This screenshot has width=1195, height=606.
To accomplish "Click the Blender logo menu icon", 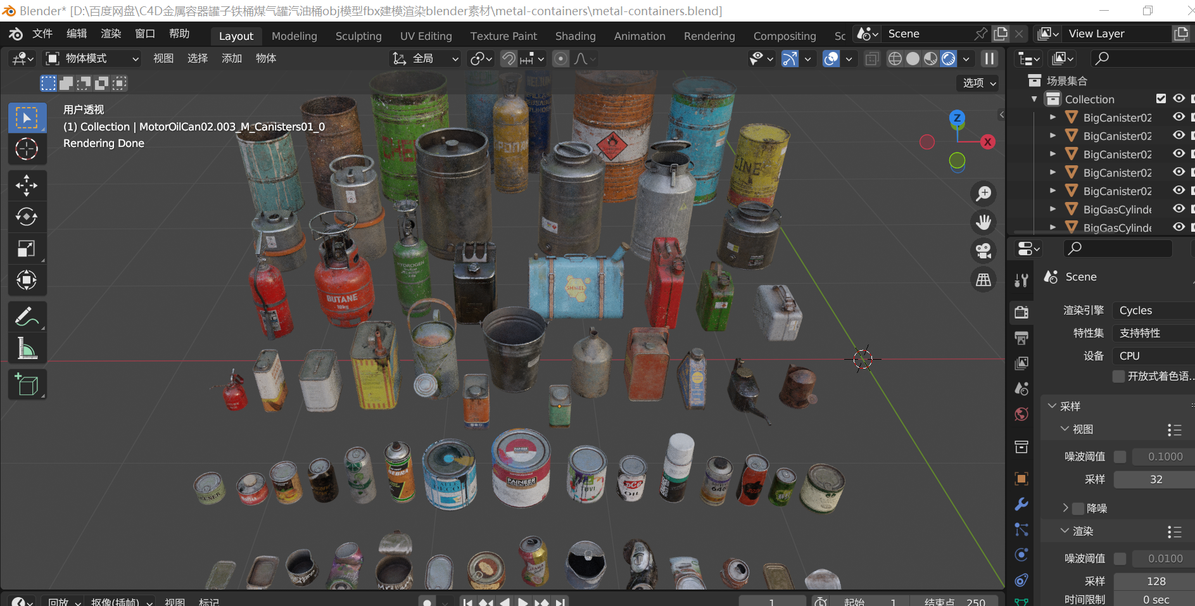I will pyautogui.click(x=16, y=34).
